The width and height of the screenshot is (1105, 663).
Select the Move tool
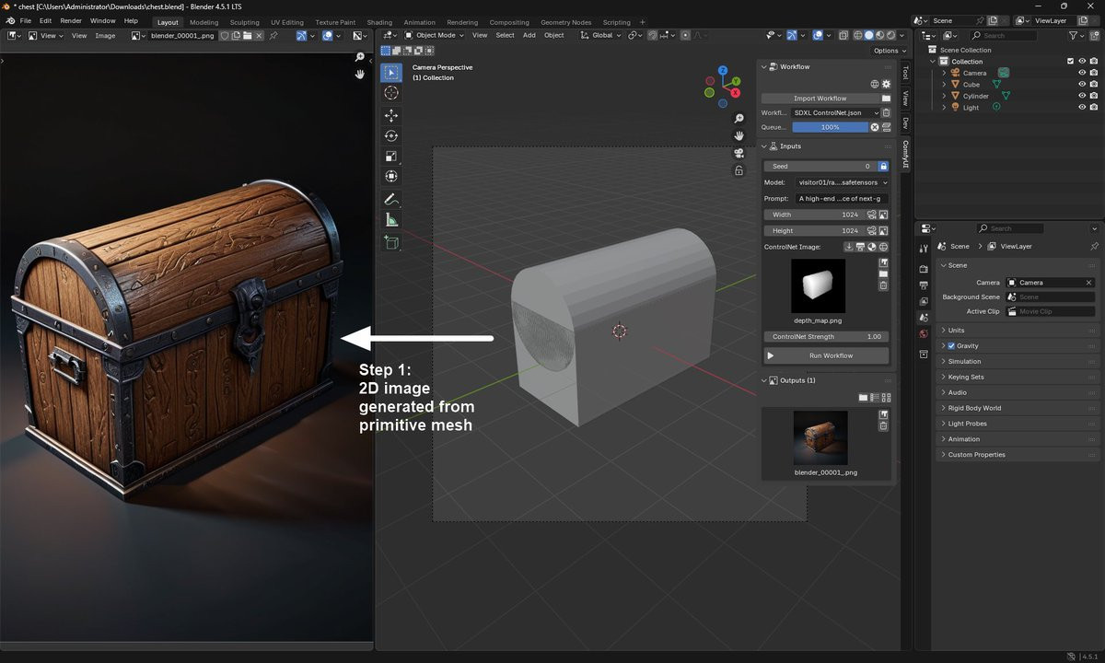(x=391, y=115)
